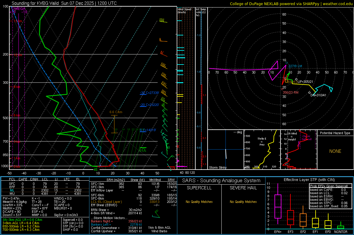Click the Classic Supercell label

[307, 138]
